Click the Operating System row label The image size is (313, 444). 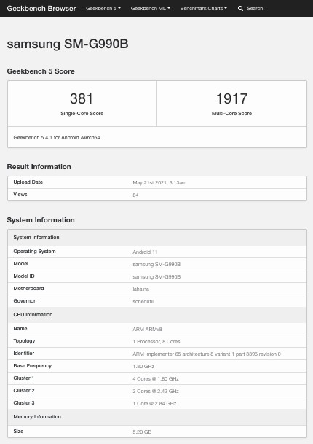(x=34, y=252)
